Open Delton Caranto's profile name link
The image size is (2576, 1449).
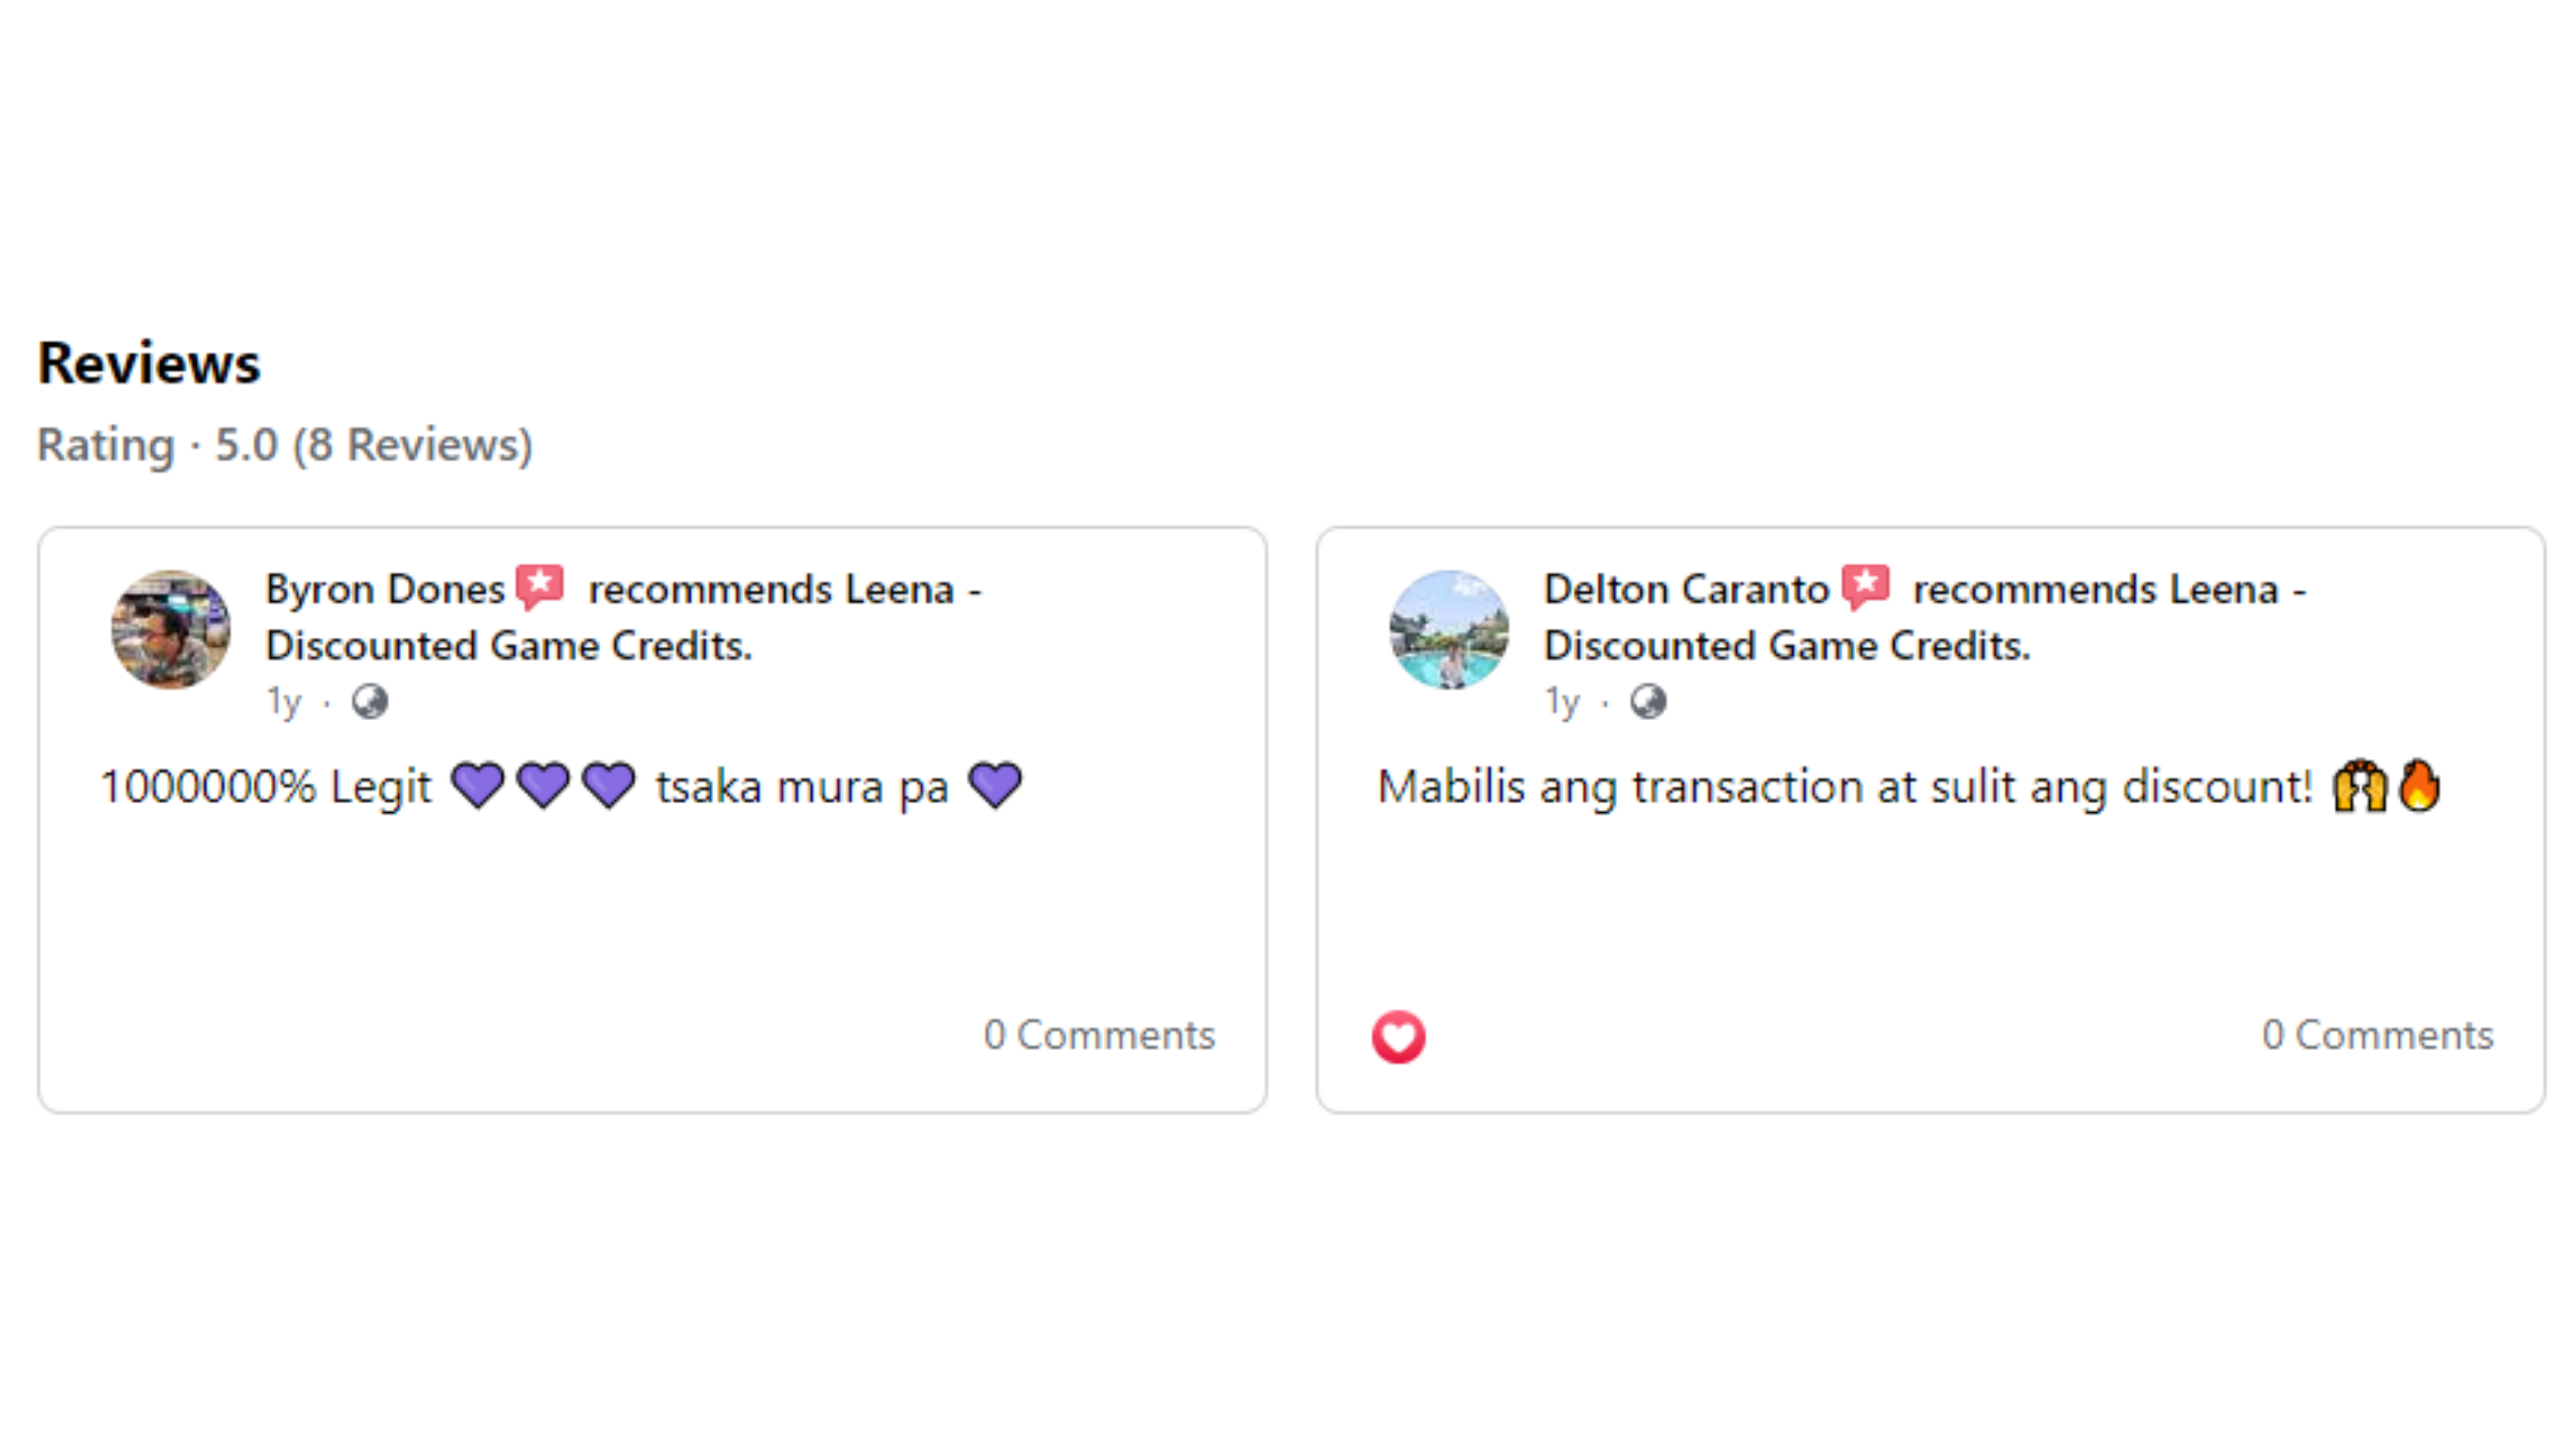(1686, 589)
